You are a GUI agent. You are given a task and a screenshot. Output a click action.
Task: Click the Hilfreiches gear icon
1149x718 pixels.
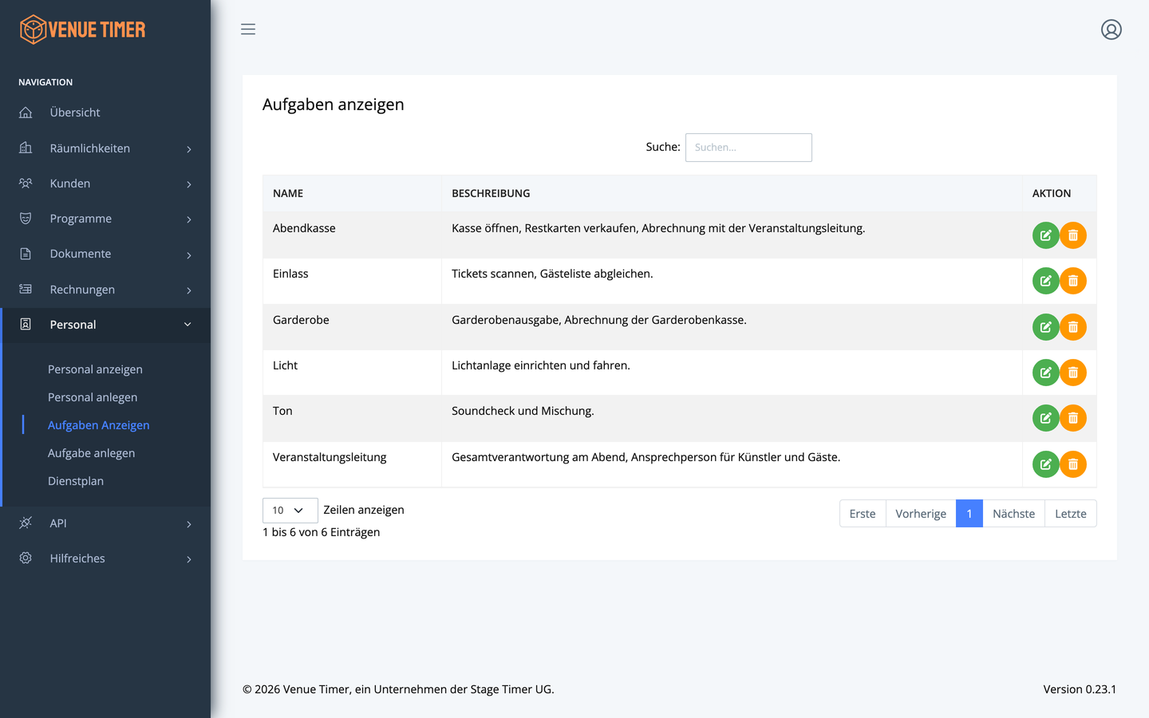(x=26, y=558)
